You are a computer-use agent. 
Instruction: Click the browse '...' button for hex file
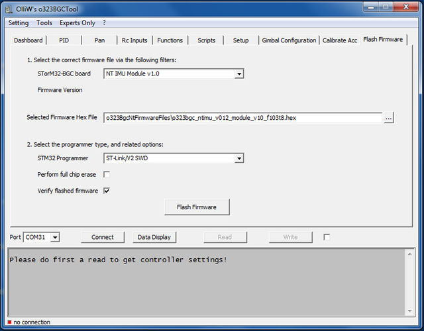pos(389,117)
